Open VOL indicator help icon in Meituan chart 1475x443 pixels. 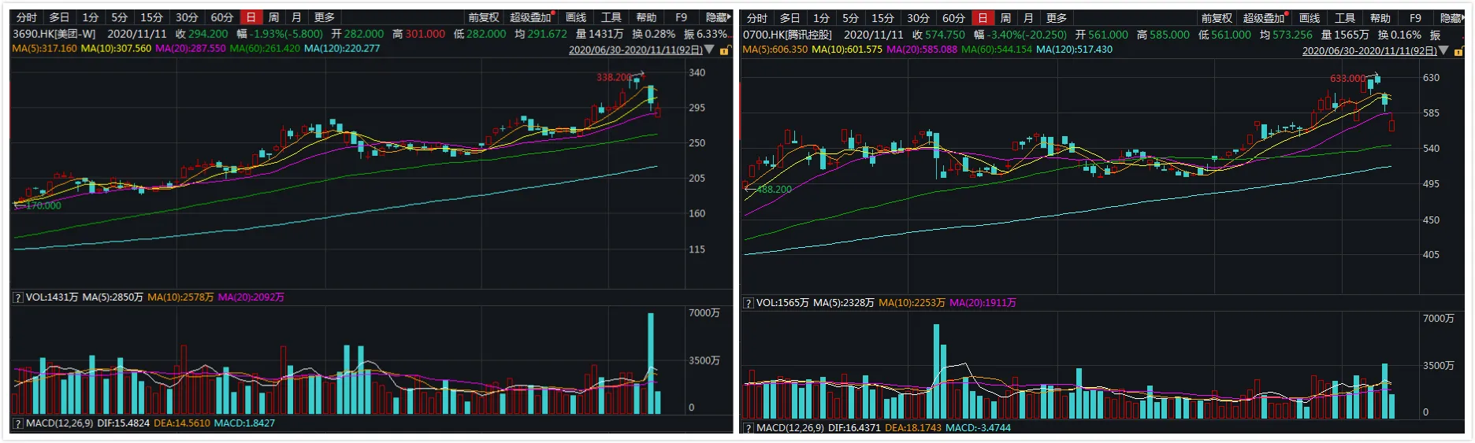point(17,298)
